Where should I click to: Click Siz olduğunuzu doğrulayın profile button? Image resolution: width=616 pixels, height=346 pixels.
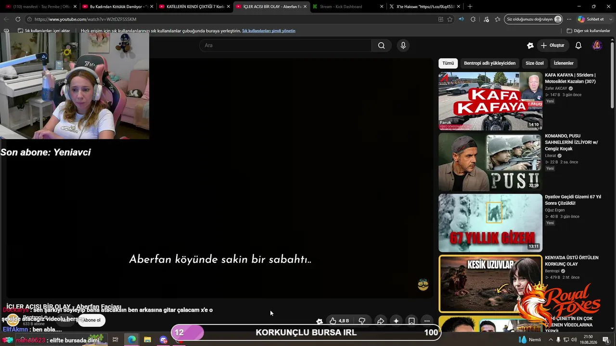coord(534,19)
